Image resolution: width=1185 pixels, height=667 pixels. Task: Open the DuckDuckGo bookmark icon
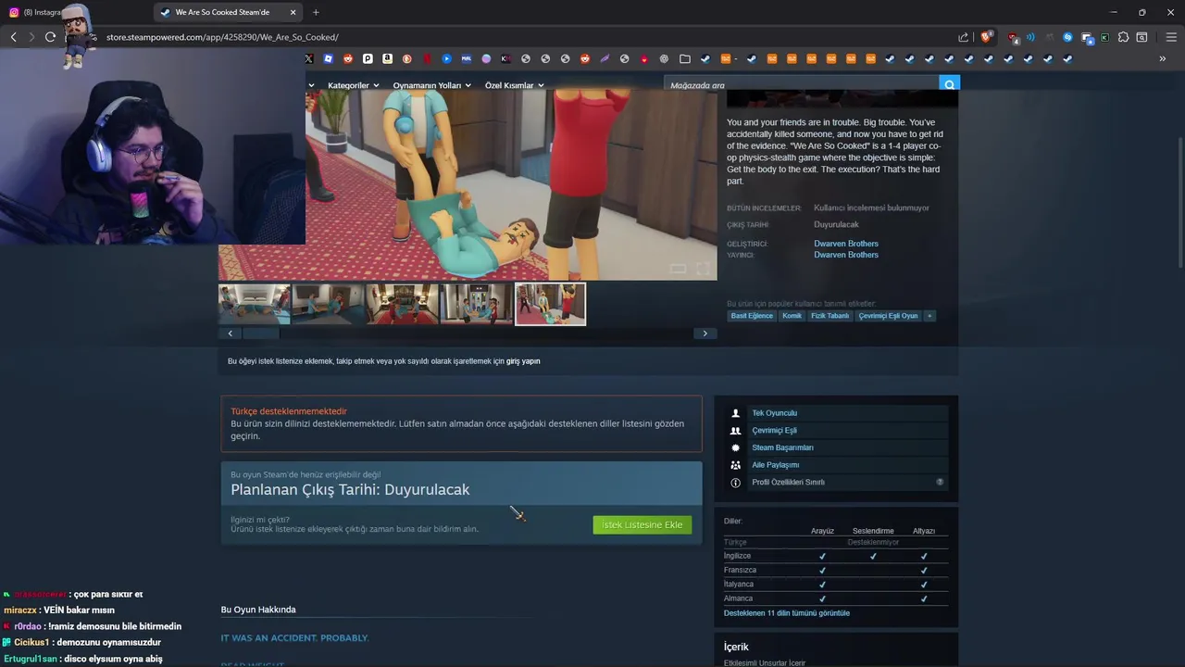pos(407,58)
